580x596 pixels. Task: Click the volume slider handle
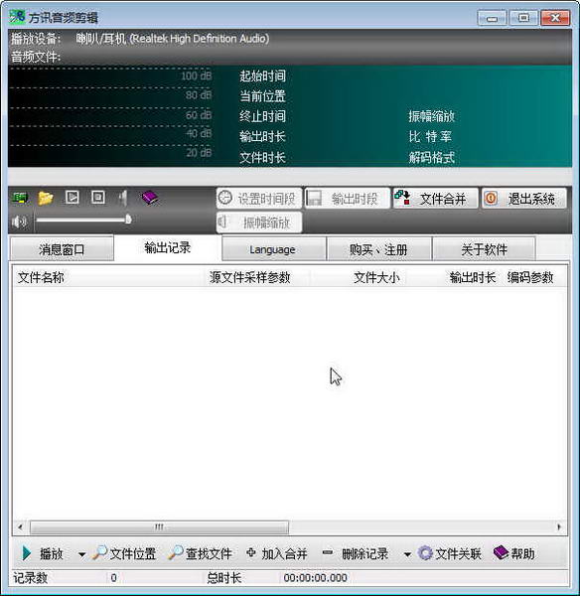[128, 219]
